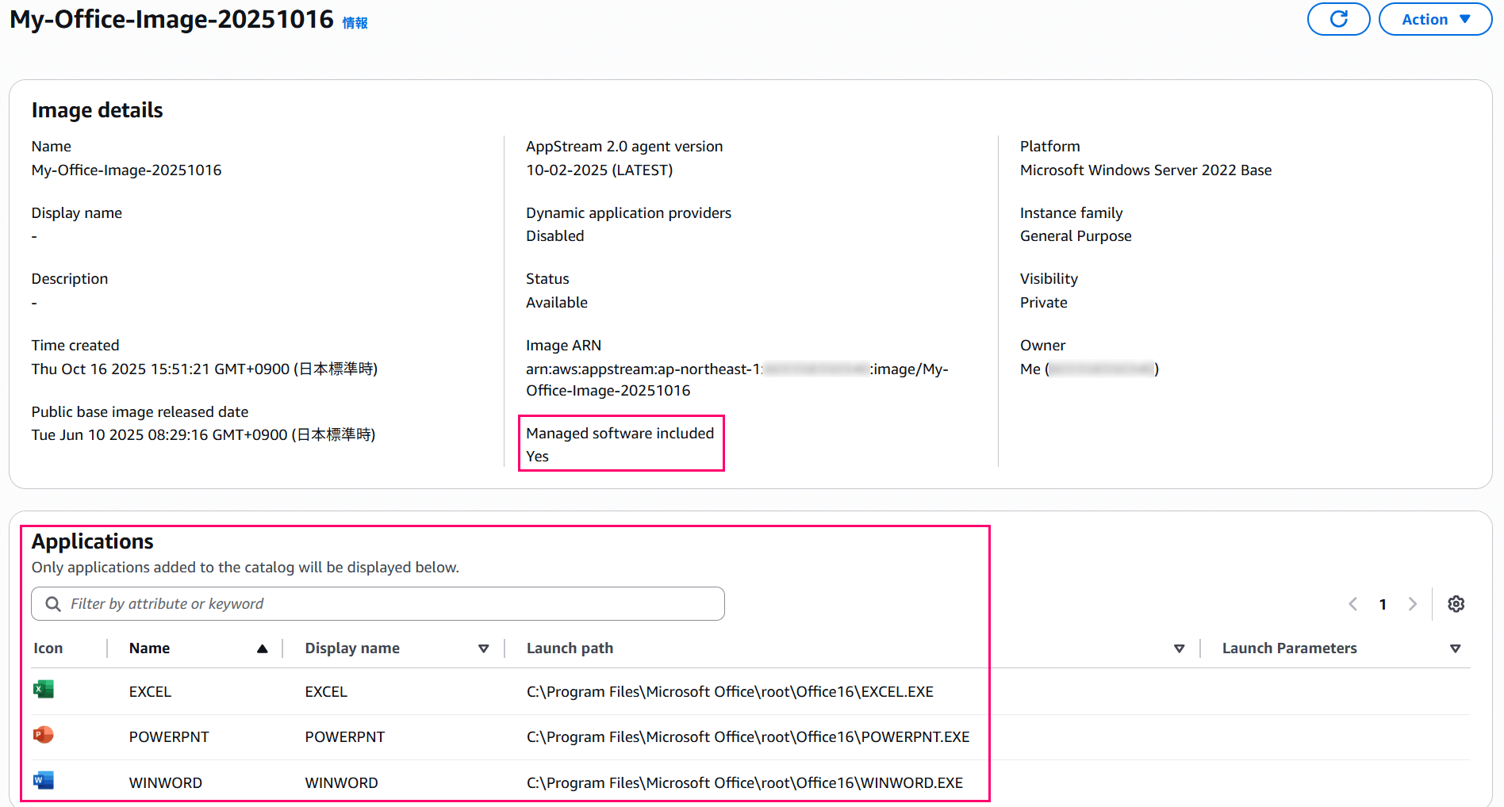The height and width of the screenshot is (807, 1504).
Task: Click the previous page arrow in Applications
Action: (x=1352, y=603)
